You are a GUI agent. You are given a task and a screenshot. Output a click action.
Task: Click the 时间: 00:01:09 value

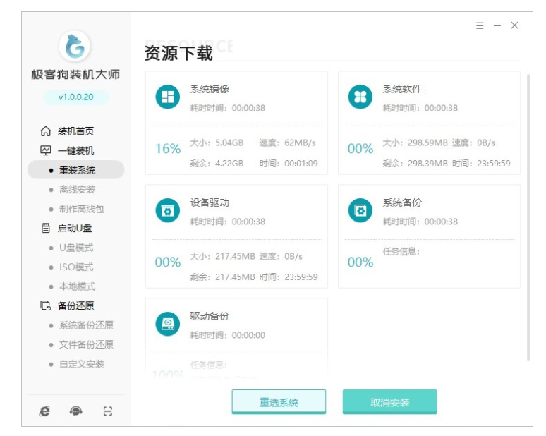(x=289, y=164)
